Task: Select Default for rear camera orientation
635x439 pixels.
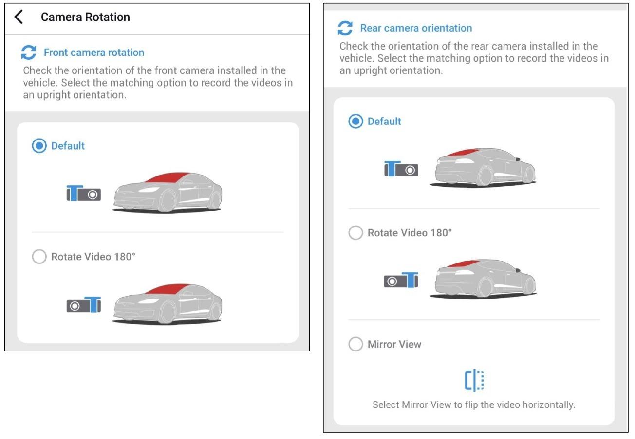Action: [356, 121]
